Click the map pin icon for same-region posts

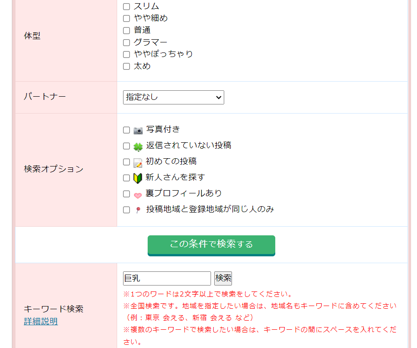pyautogui.click(x=138, y=210)
